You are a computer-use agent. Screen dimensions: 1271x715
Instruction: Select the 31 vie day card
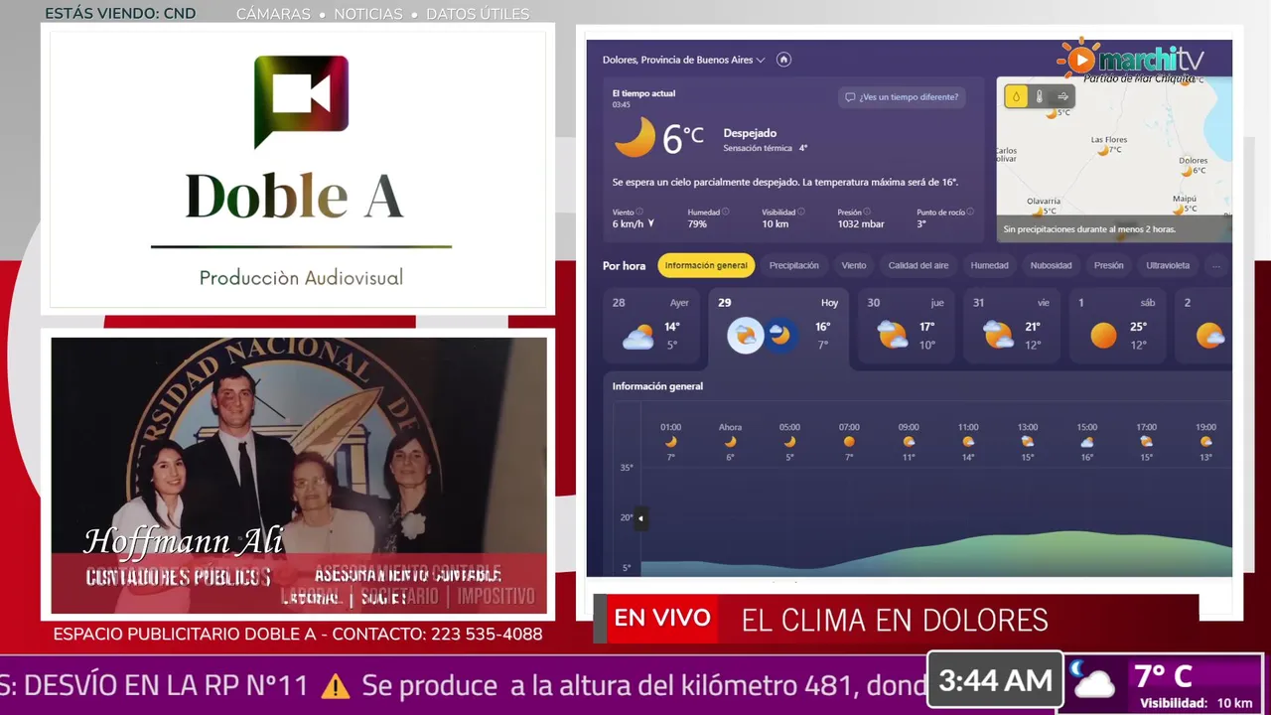pyautogui.click(x=1011, y=326)
